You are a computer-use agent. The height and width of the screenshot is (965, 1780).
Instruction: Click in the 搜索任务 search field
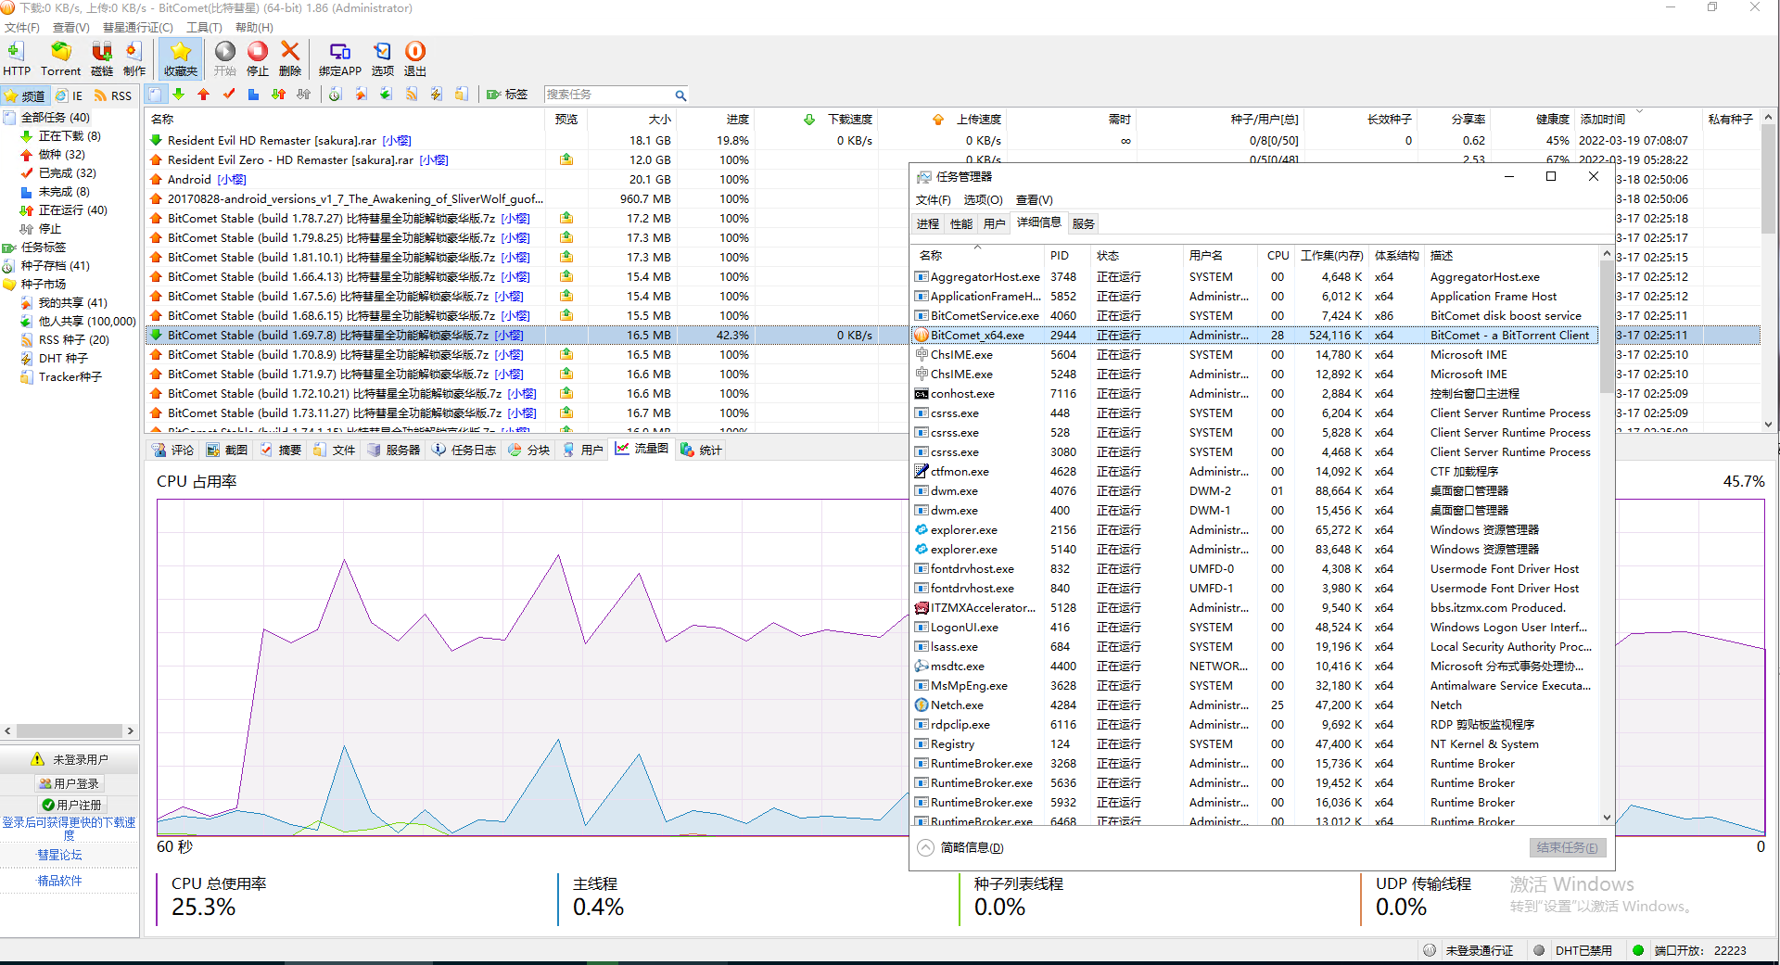point(608,95)
